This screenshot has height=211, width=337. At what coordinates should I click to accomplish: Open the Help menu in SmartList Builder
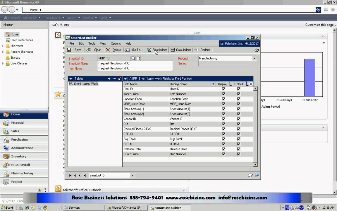pos(128,43)
